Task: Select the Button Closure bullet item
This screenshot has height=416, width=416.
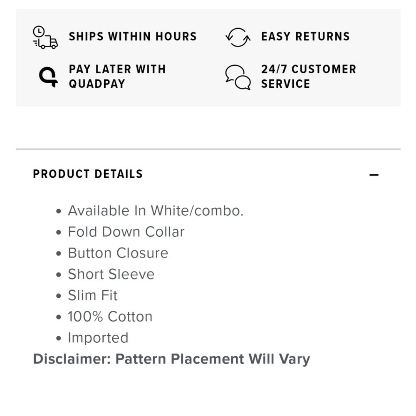Action: (118, 253)
